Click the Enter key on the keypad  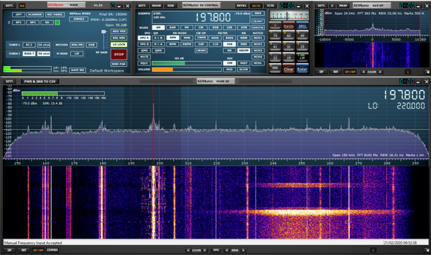coord(302,69)
